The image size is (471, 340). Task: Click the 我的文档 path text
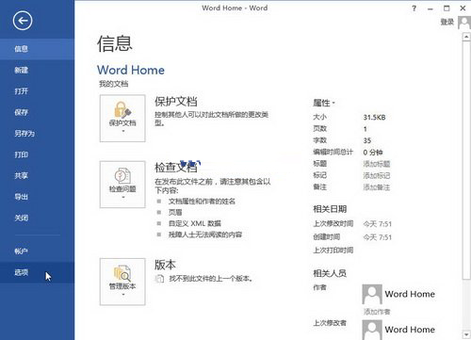click(114, 84)
